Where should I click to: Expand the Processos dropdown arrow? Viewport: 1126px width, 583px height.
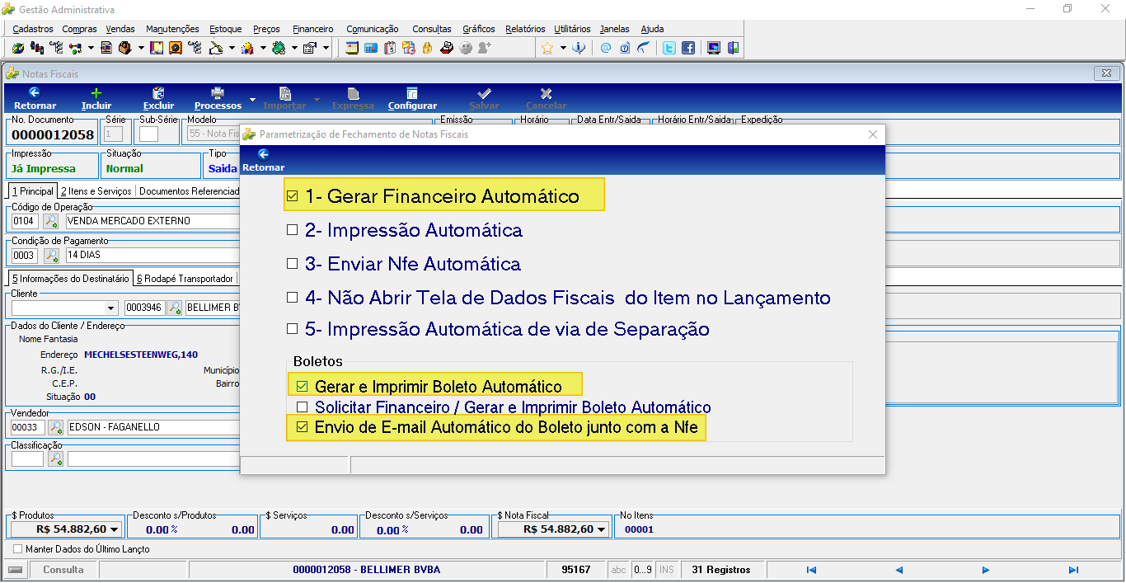point(252,99)
